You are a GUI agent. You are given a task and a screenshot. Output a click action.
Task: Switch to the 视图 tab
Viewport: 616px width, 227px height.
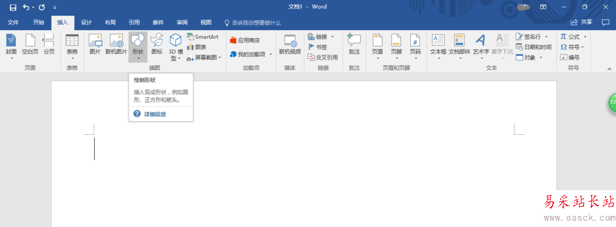pos(206,22)
